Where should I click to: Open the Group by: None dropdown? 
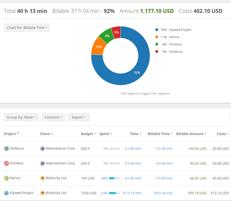[21, 117]
